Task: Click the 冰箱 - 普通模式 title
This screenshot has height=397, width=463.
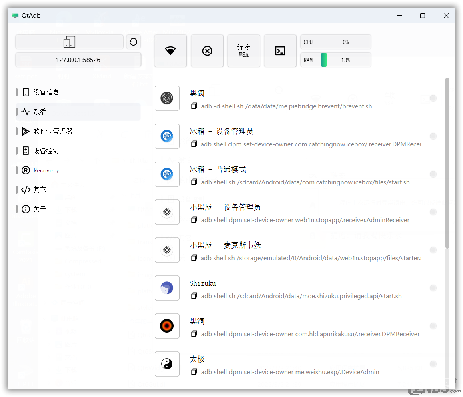Action: (218, 169)
